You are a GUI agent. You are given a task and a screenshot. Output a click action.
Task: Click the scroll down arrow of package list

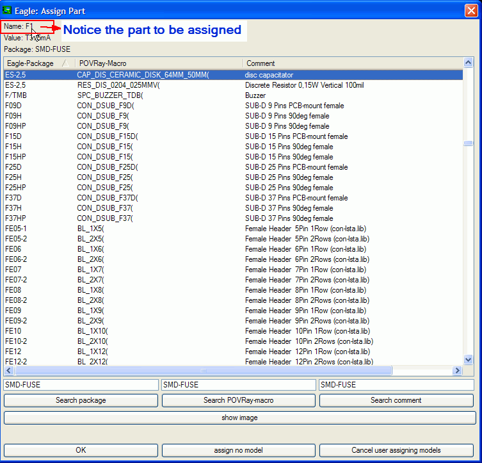click(468, 359)
